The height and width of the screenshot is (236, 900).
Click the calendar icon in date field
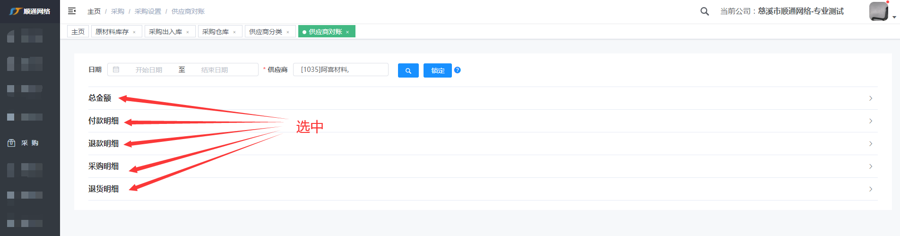[116, 70]
